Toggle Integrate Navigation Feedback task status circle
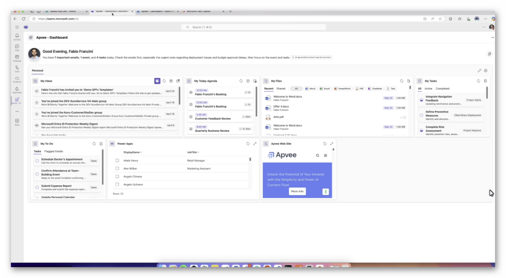This screenshot has width=506, height=278. (x=422, y=100)
